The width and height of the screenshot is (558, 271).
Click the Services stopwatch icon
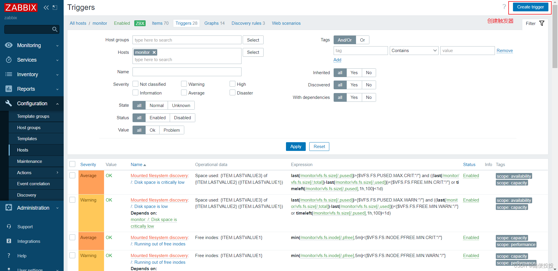click(9, 60)
